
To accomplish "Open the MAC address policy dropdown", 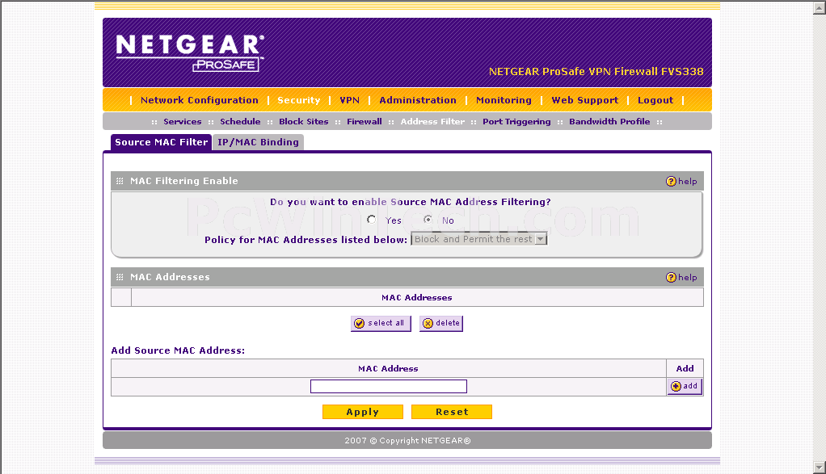I will [479, 239].
